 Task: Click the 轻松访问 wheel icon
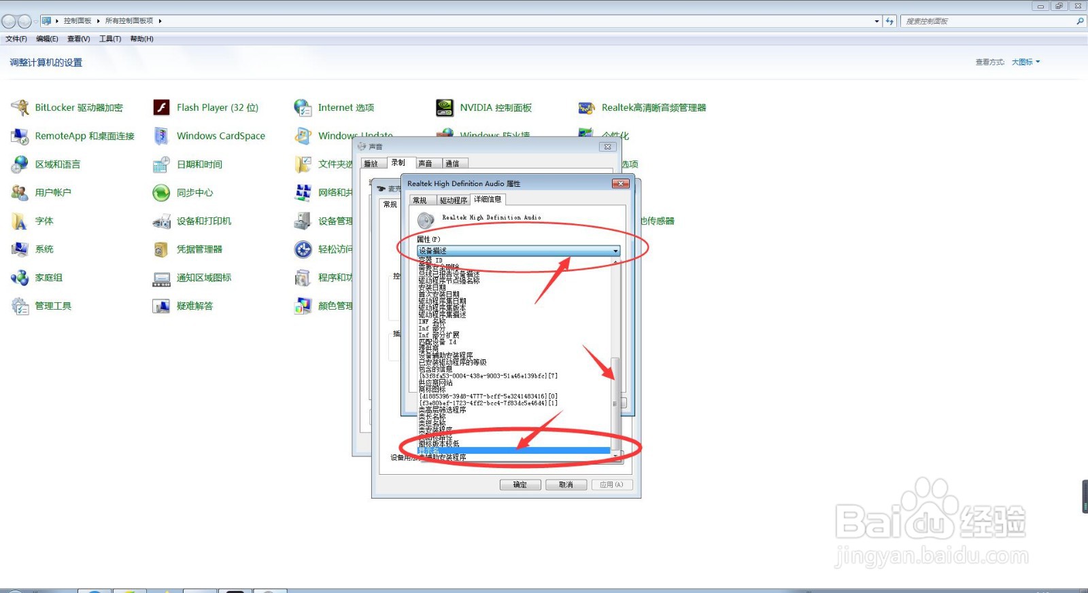(x=303, y=249)
